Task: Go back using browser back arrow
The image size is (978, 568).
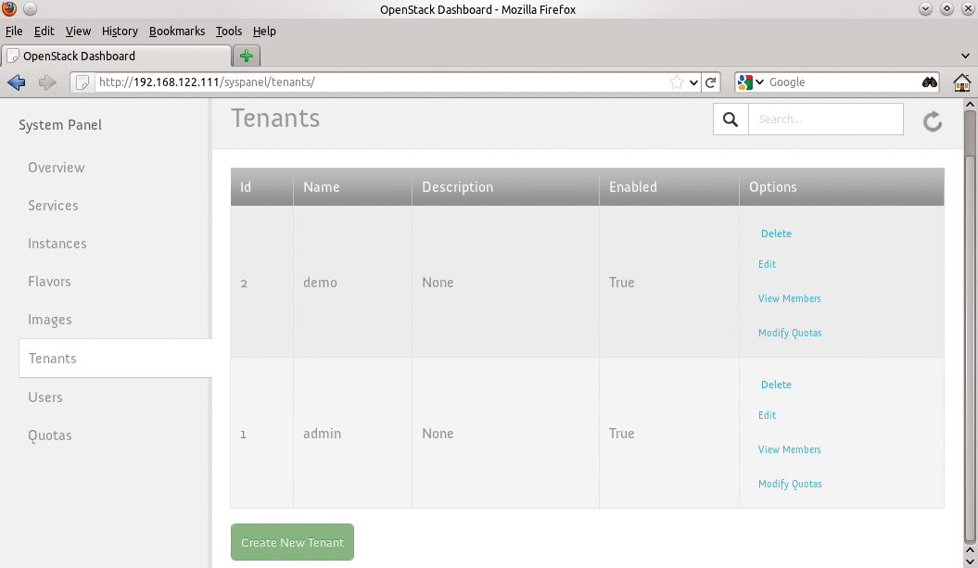Action: 16,82
